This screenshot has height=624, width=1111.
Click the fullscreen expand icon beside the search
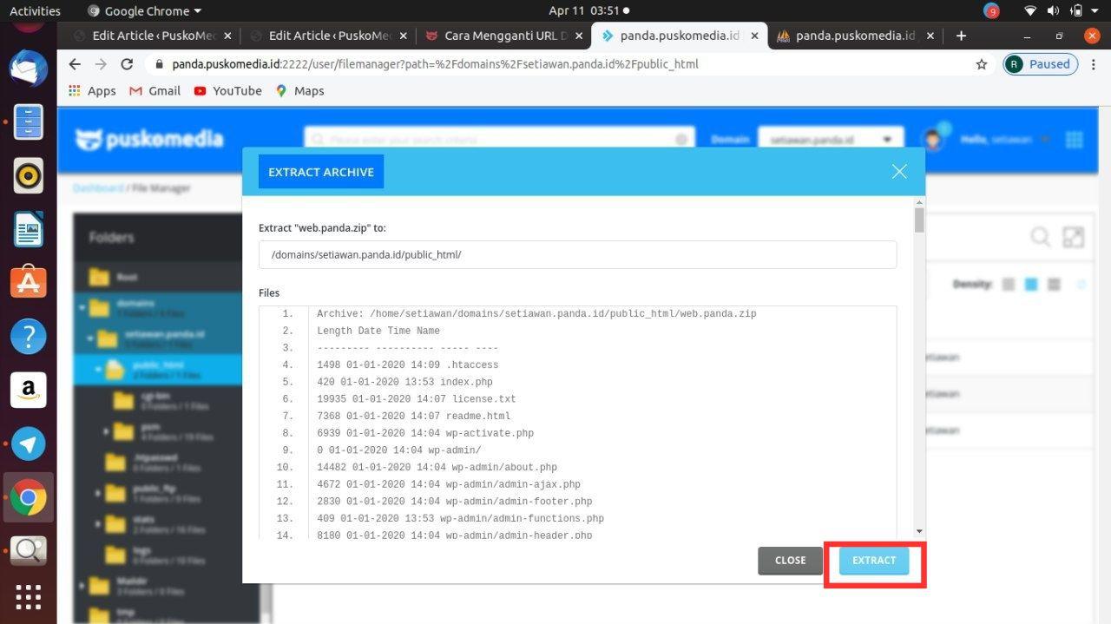(x=1074, y=236)
